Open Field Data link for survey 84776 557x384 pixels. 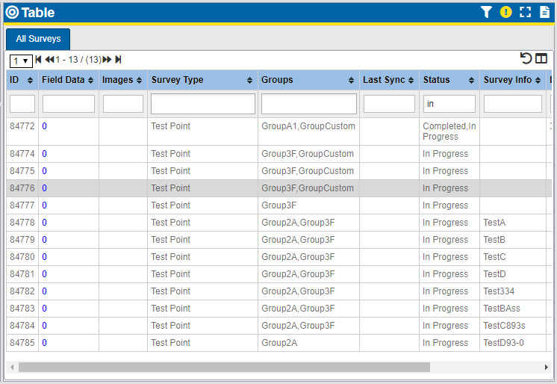[x=44, y=188]
